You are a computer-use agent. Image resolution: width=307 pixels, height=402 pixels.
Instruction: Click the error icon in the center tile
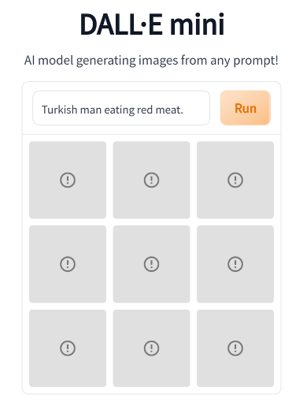coord(151,264)
